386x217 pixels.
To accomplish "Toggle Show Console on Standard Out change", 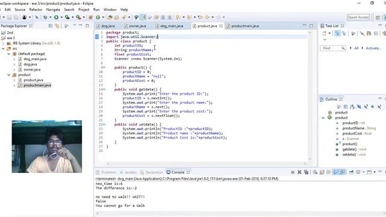I will coord(336,172).
